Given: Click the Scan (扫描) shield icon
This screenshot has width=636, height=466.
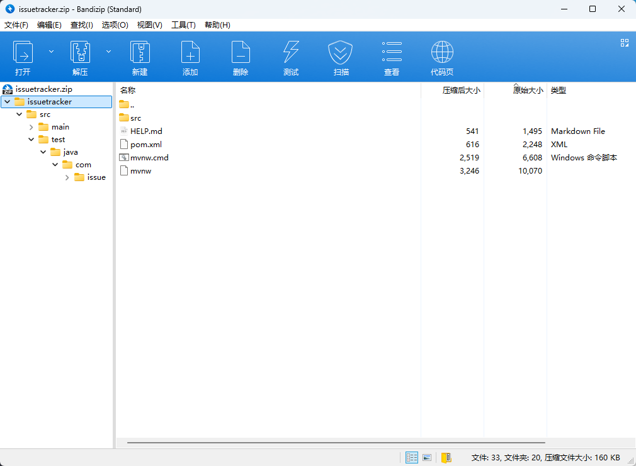Looking at the screenshot, I should point(340,52).
